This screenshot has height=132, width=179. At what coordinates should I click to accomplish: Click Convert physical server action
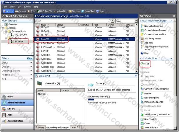click(153, 30)
